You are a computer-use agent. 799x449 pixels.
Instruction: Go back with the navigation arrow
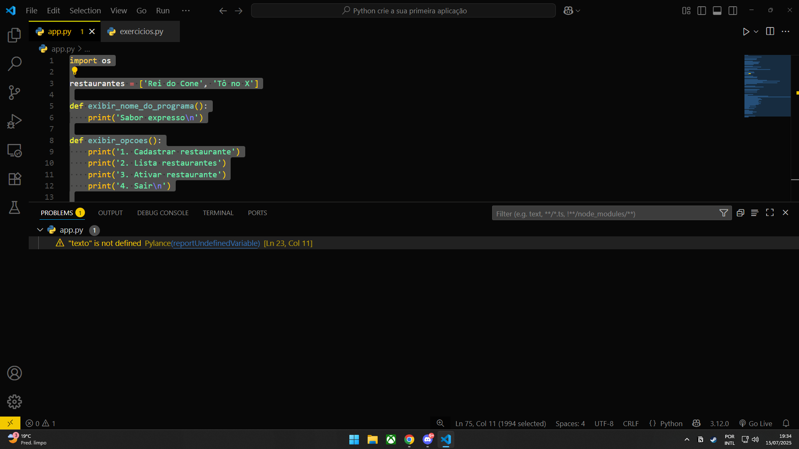pyautogui.click(x=223, y=11)
